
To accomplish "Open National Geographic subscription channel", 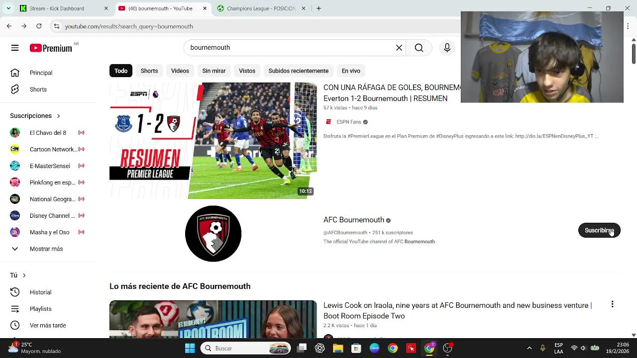I will (47, 199).
